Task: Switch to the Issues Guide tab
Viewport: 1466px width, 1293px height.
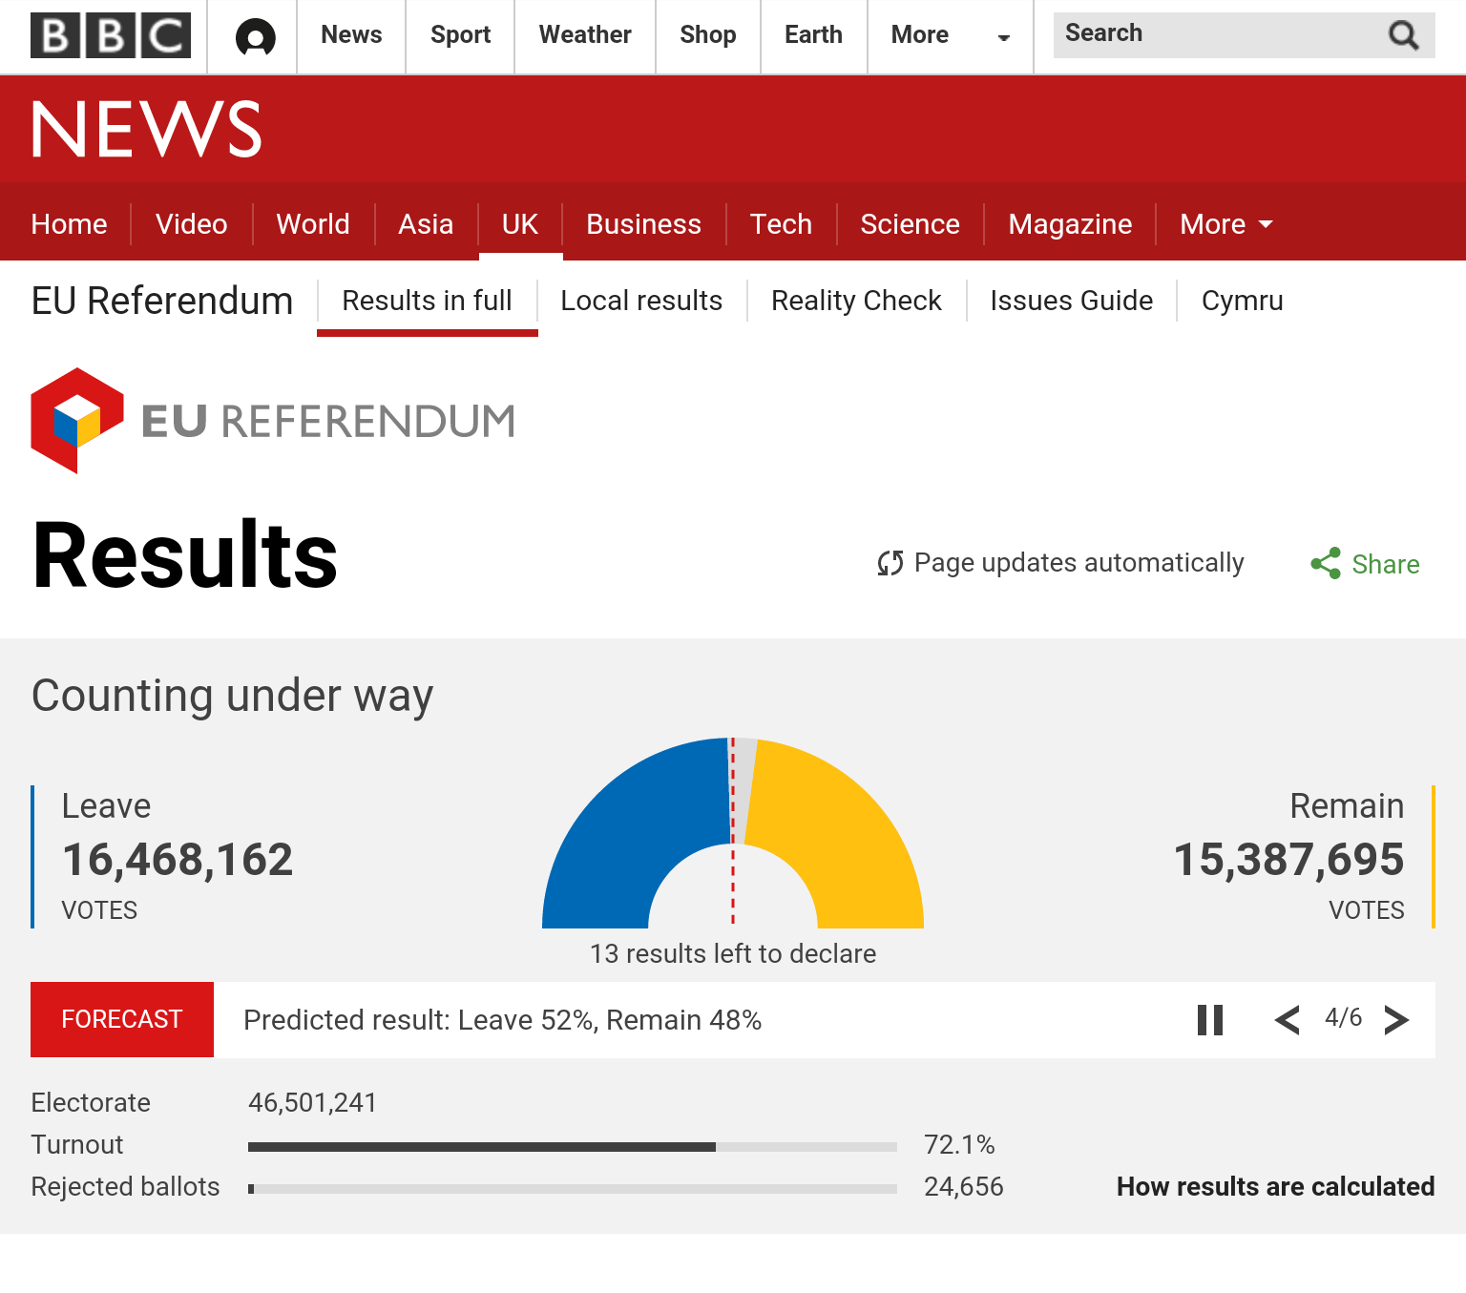Action: tap(1072, 301)
